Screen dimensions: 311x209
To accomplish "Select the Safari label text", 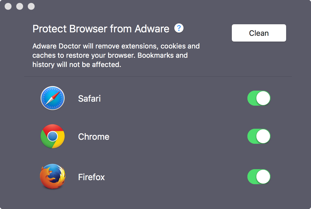I will coord(89,99).
